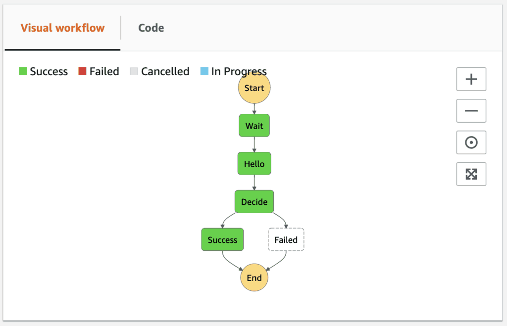Select the End node

tap(254, 278)
